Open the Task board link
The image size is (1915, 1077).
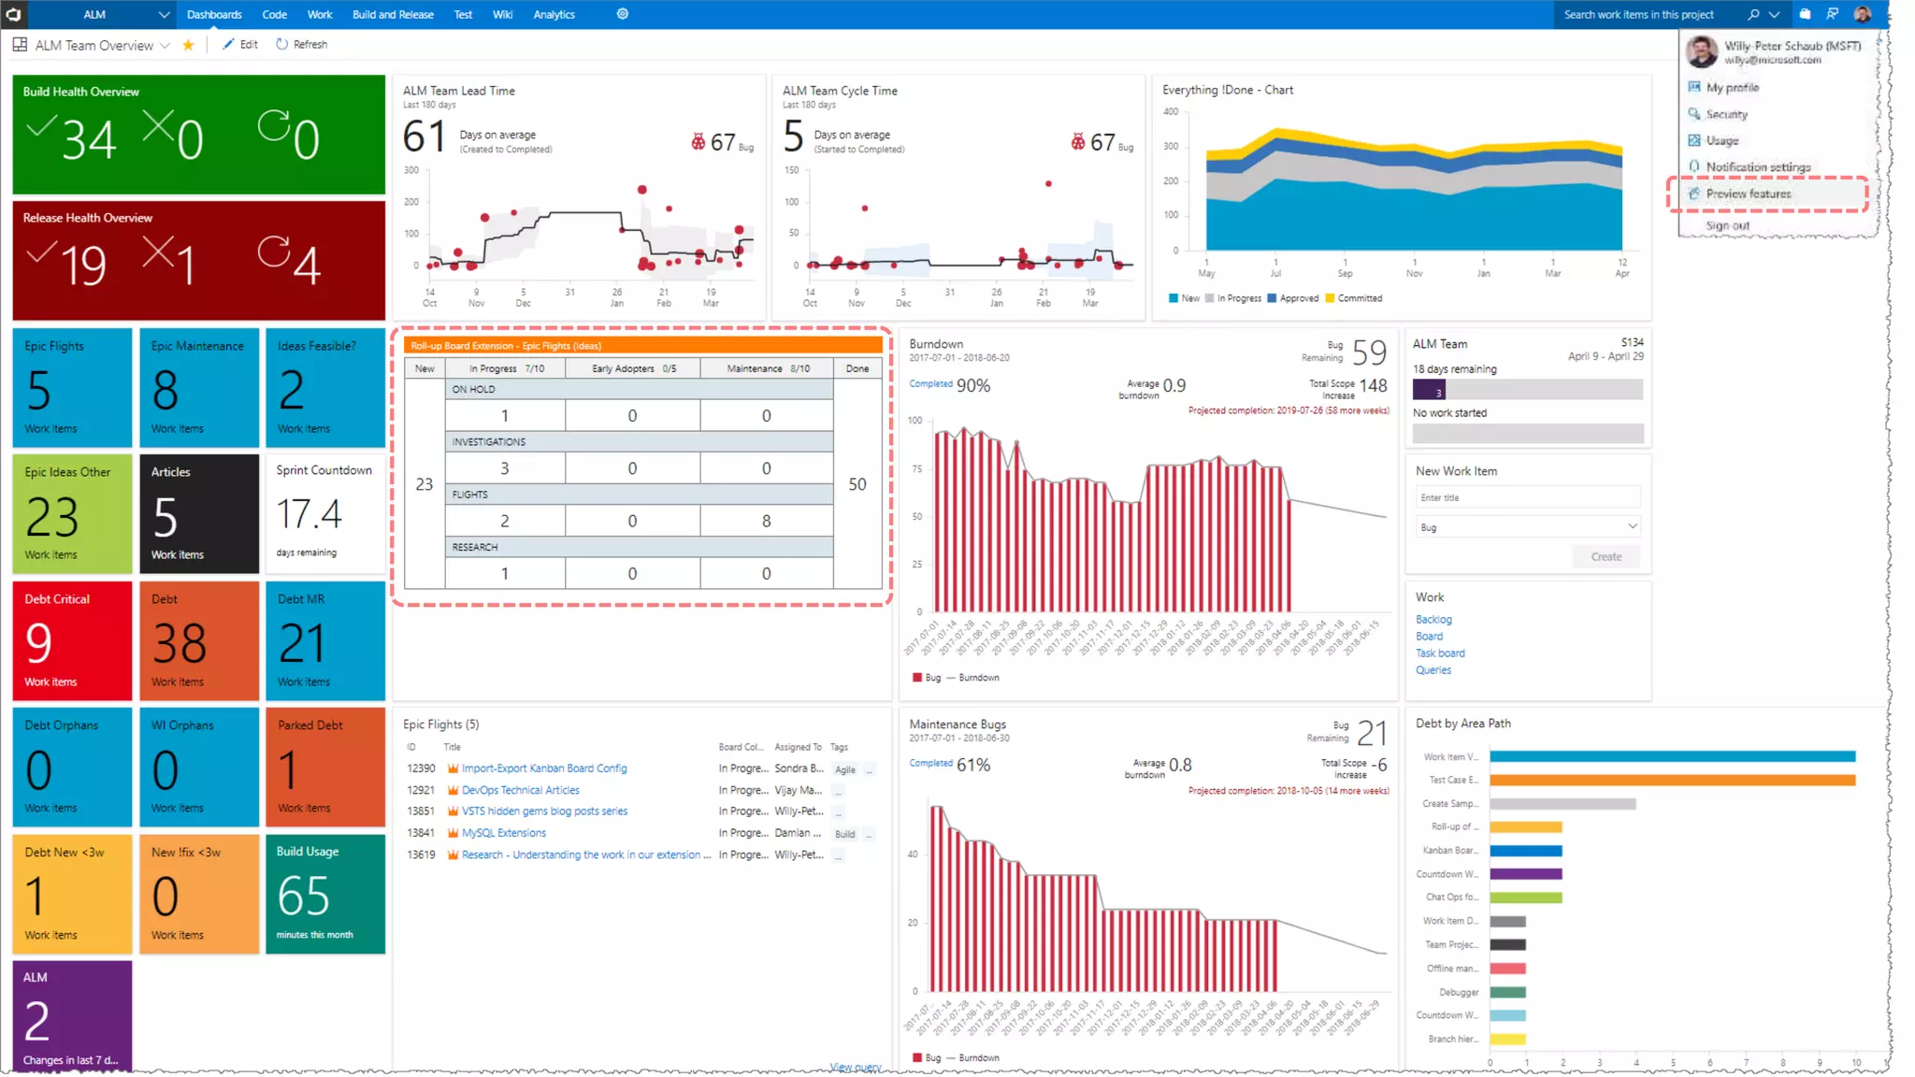click(x=1439, y=653)
